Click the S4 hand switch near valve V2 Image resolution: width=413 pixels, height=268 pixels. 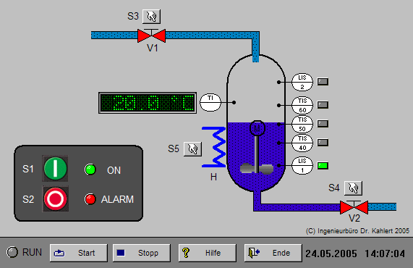click(x=353, y=188)
